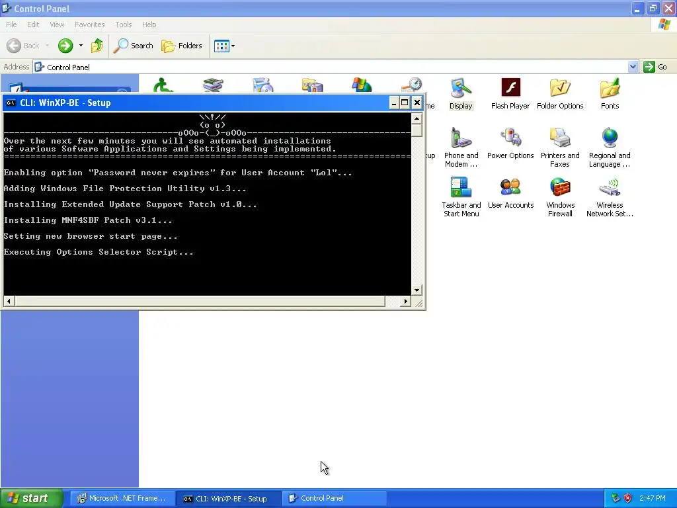The height and width of the screenshot is (508, 677).
Task: Minimize the CLI WinXP-BE Setup window
Action: coord(394,103)
